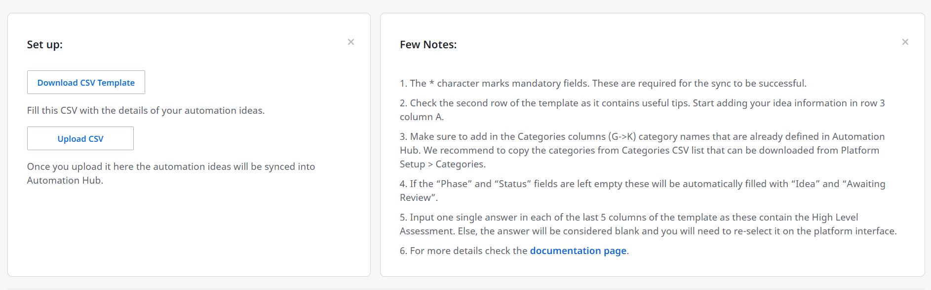The image size is (931, 290).
Task: Click the 'Setup > Categories.' text in note 3
Action: (443, 164)
